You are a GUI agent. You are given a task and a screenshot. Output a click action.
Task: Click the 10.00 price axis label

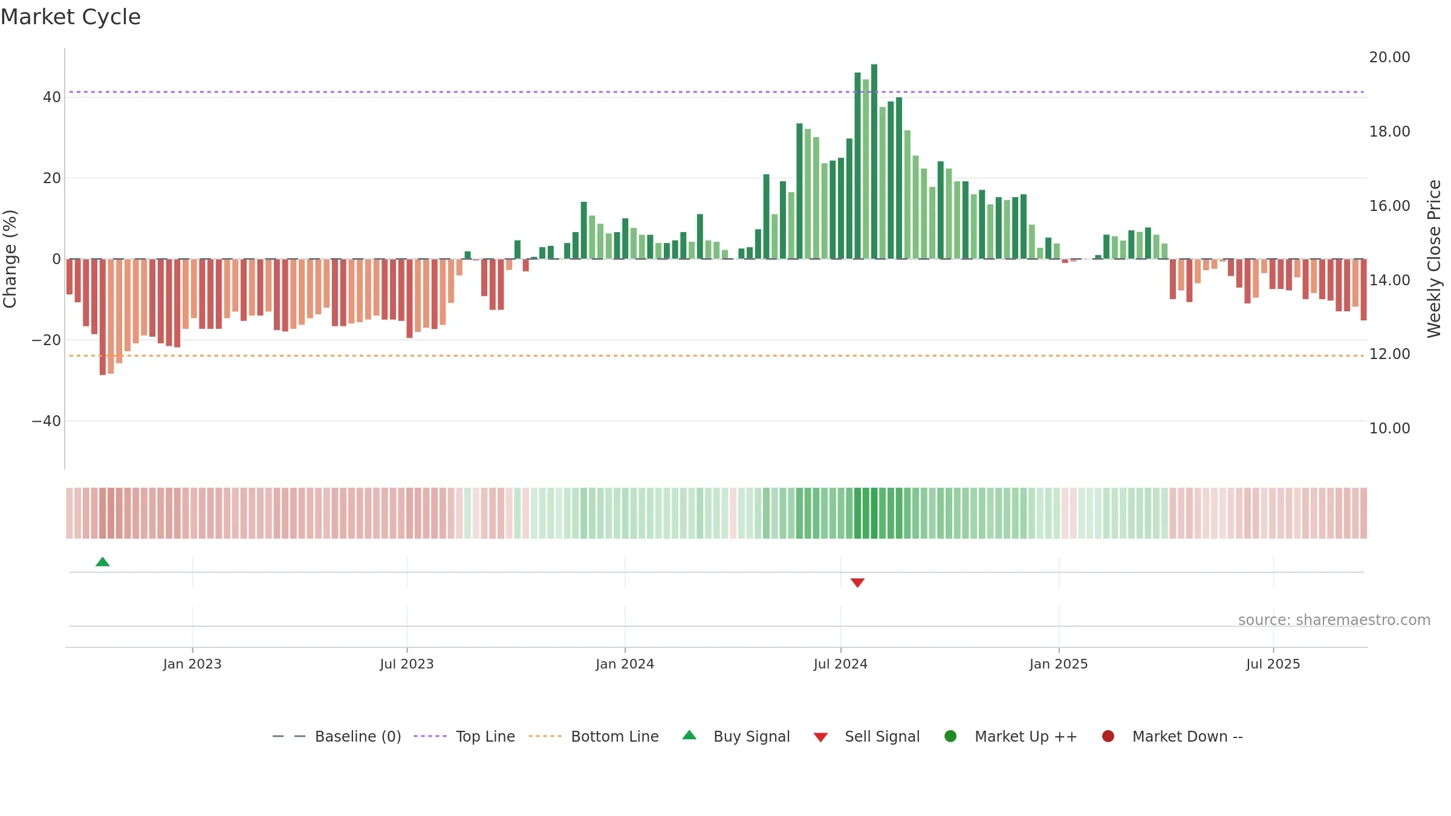tap(1389, 429)
